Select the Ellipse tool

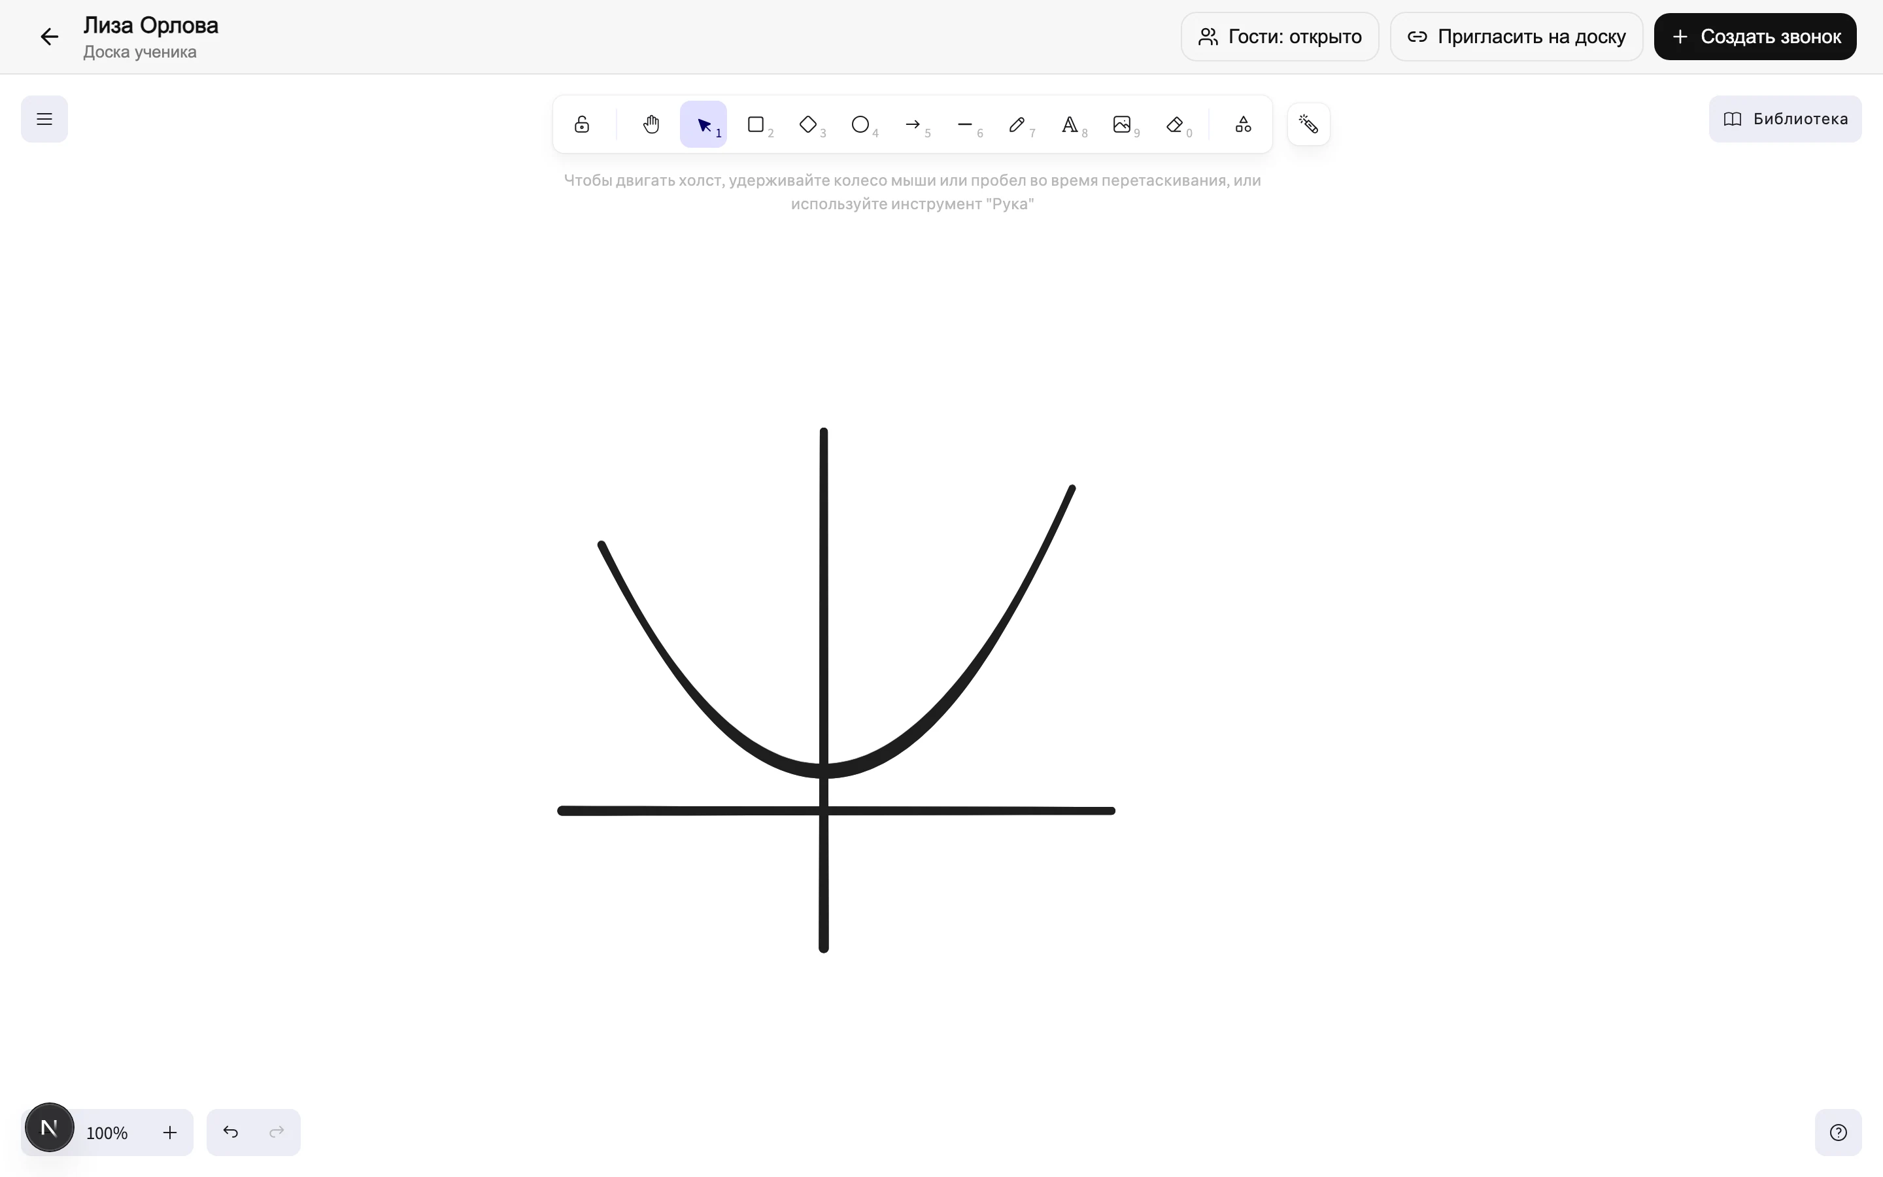tap(860, 124)
